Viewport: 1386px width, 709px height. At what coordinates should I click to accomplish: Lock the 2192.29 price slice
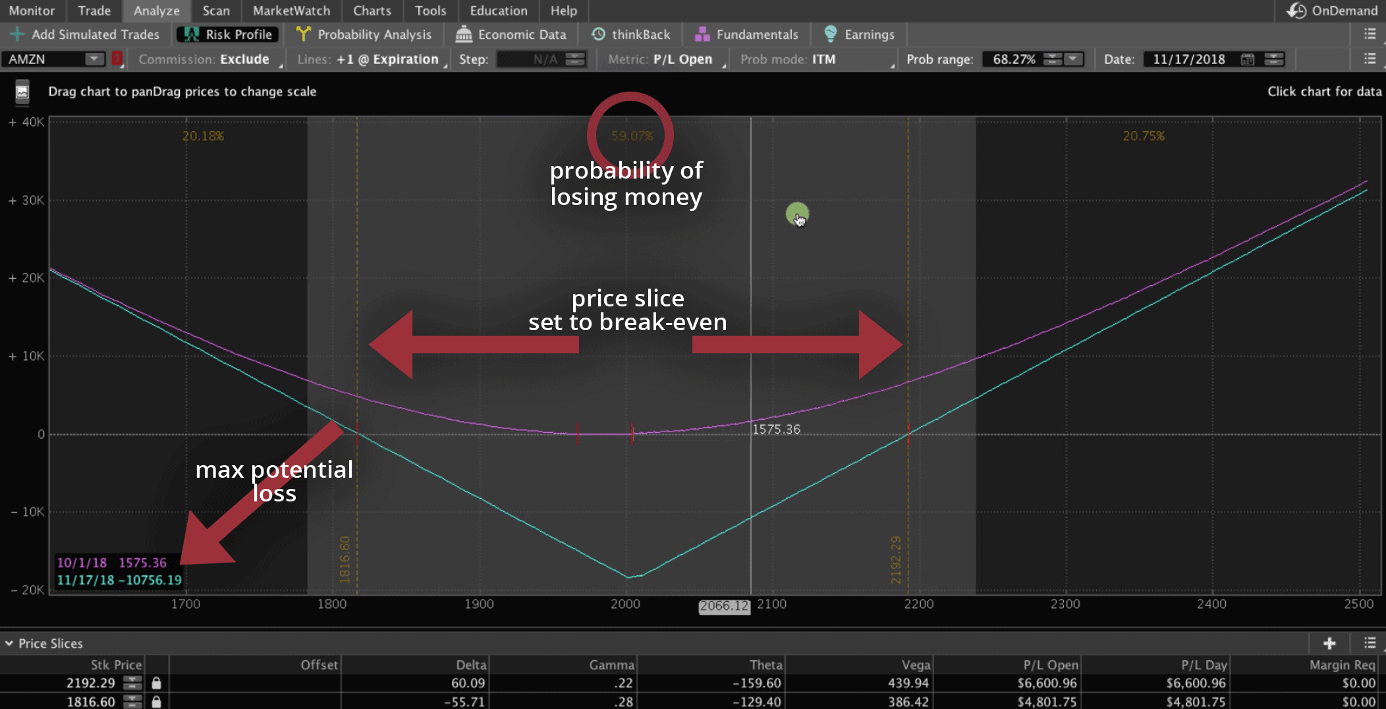pyautogui.click(x=156, y=683)
